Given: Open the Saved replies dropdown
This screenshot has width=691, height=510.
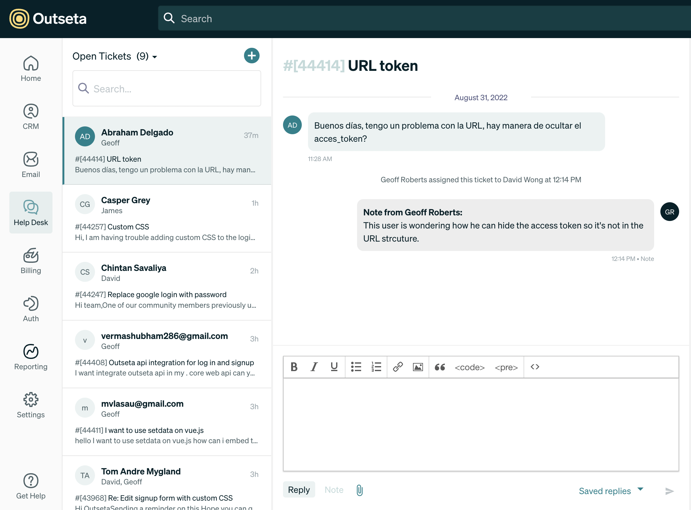Looking at the screenshot, I should click(610, 491).
